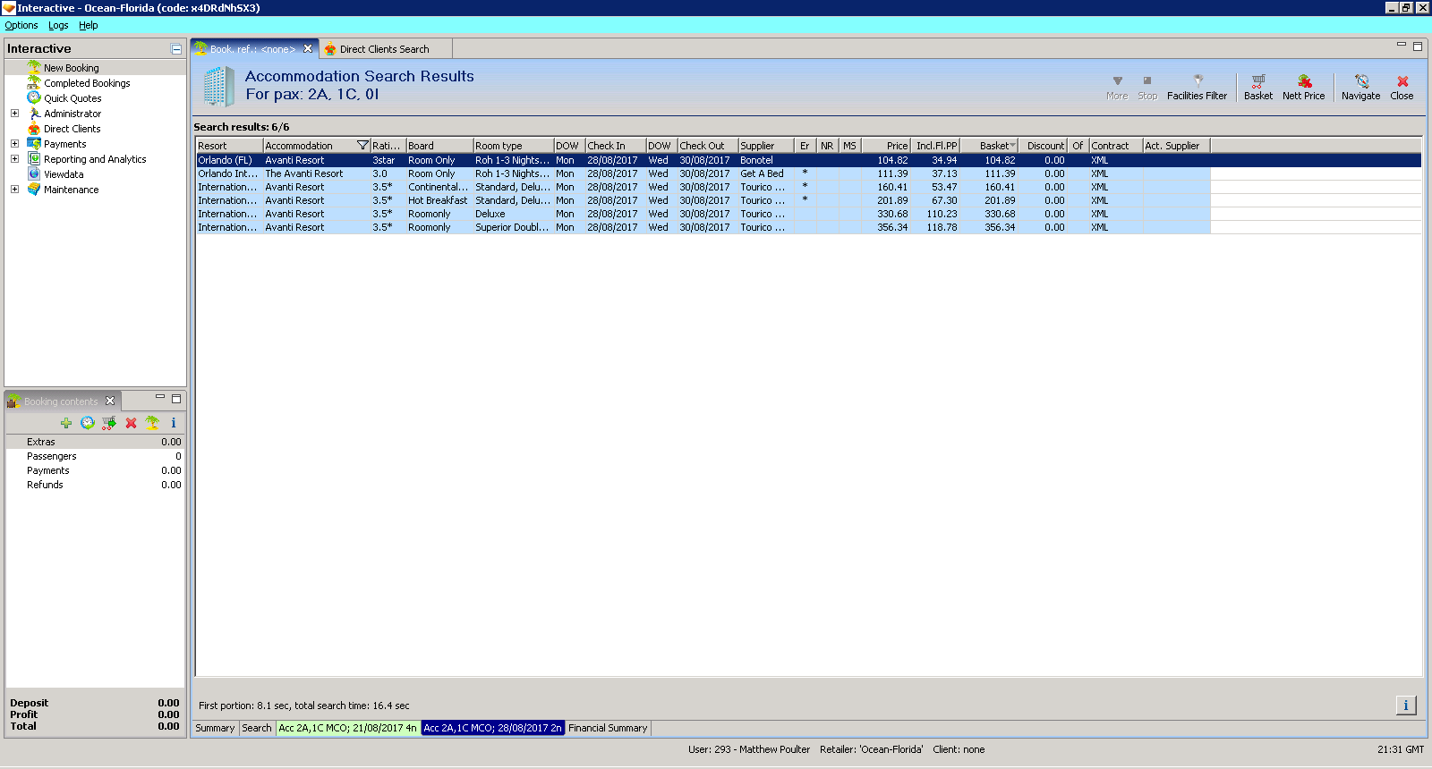Screen dimensions: 1432x769
Task: Click green plus icon in Booking contents
Action: tap(66, 423)
